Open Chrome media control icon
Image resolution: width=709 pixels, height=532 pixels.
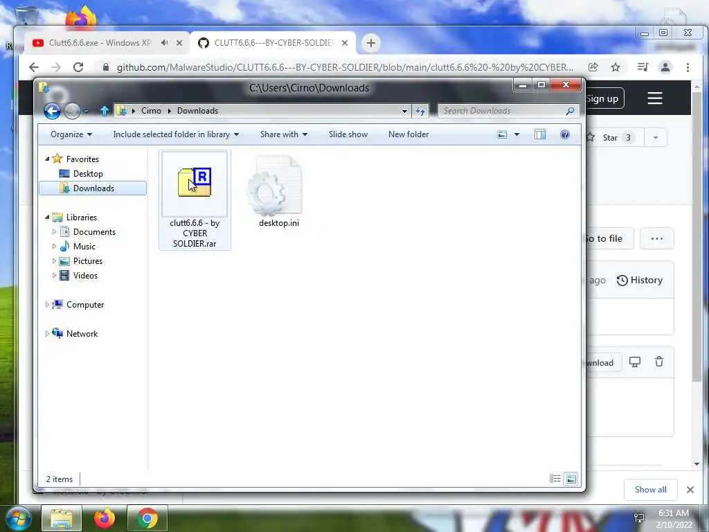click(643, 67)
